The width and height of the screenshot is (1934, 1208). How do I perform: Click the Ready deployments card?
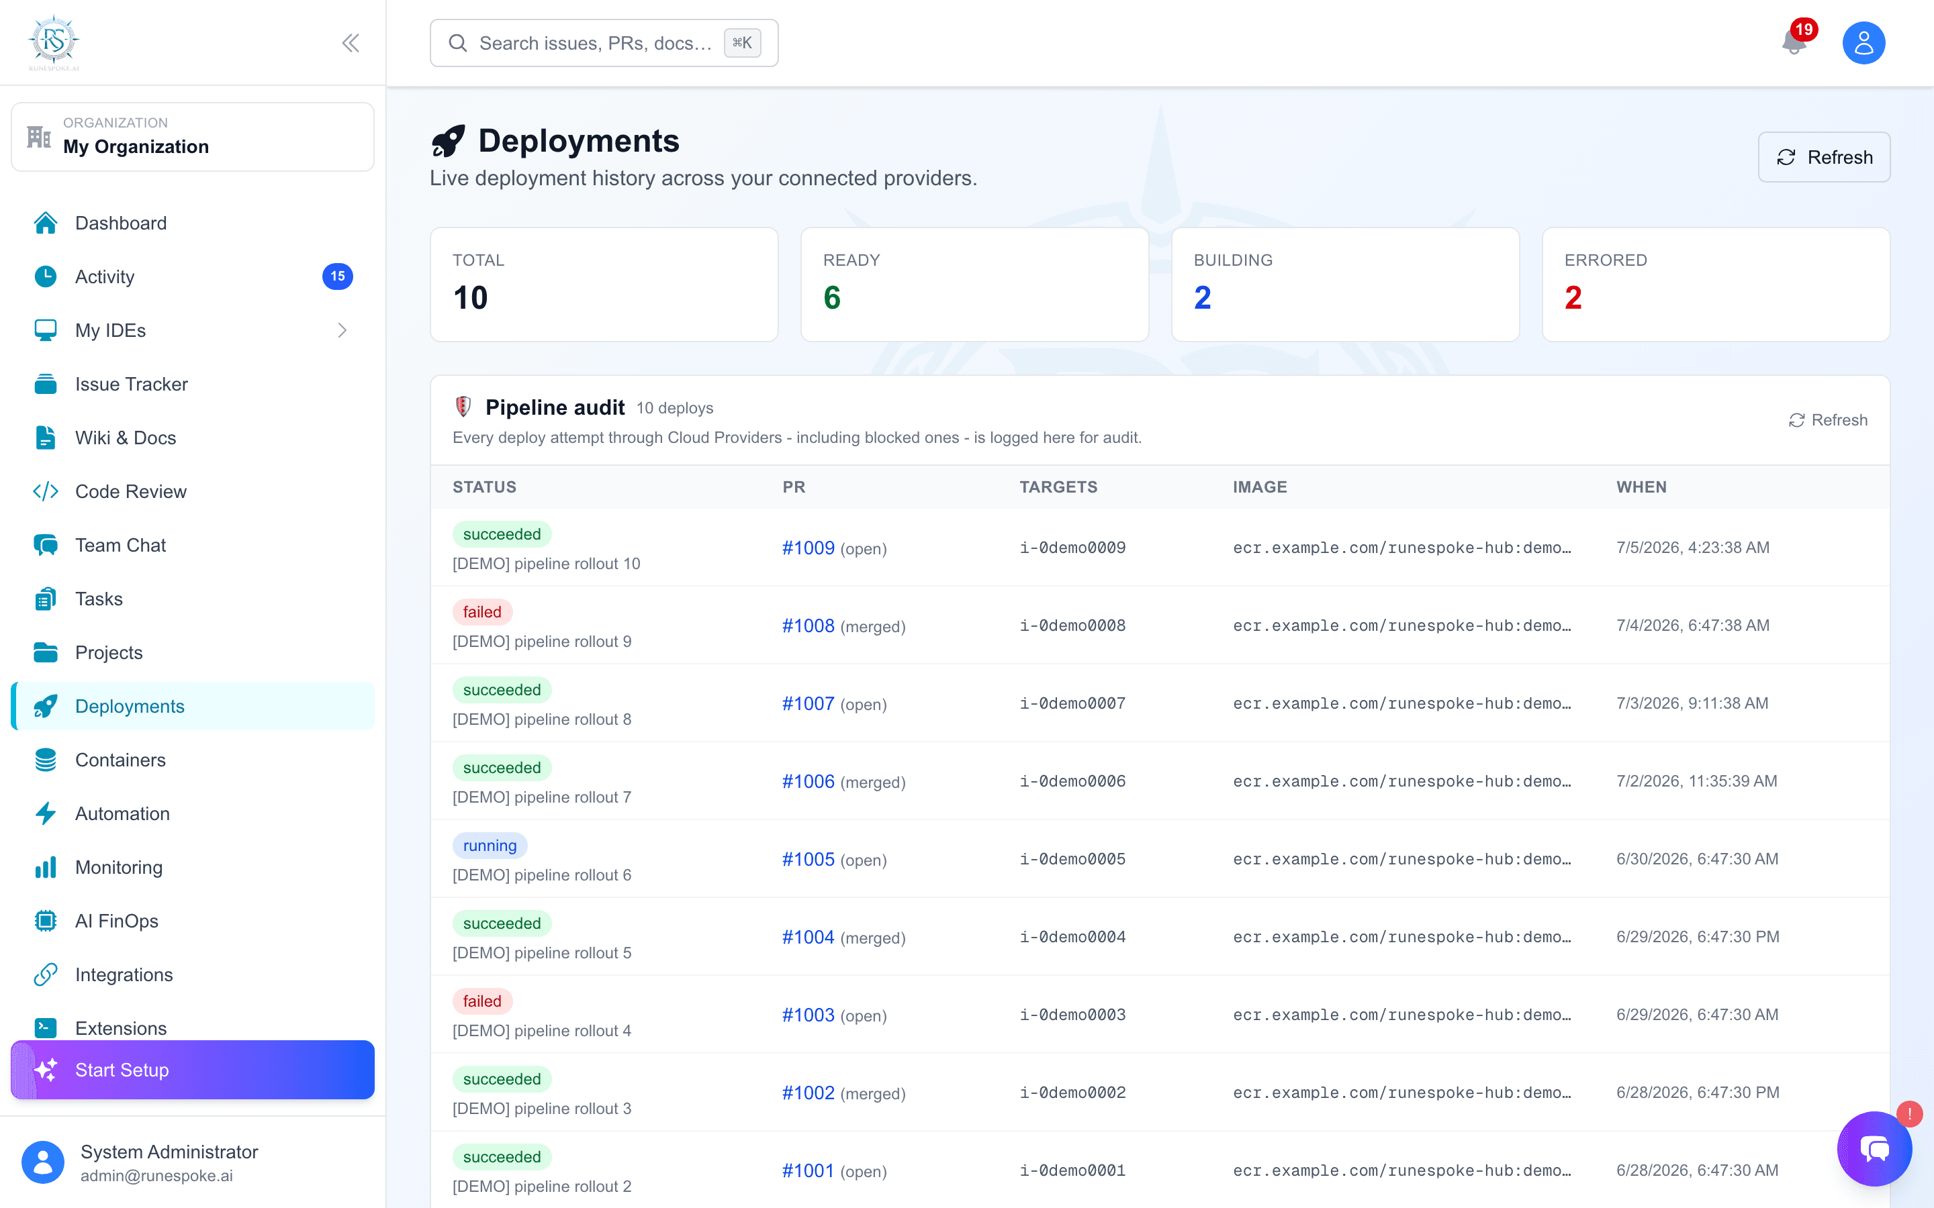point(974,285)
